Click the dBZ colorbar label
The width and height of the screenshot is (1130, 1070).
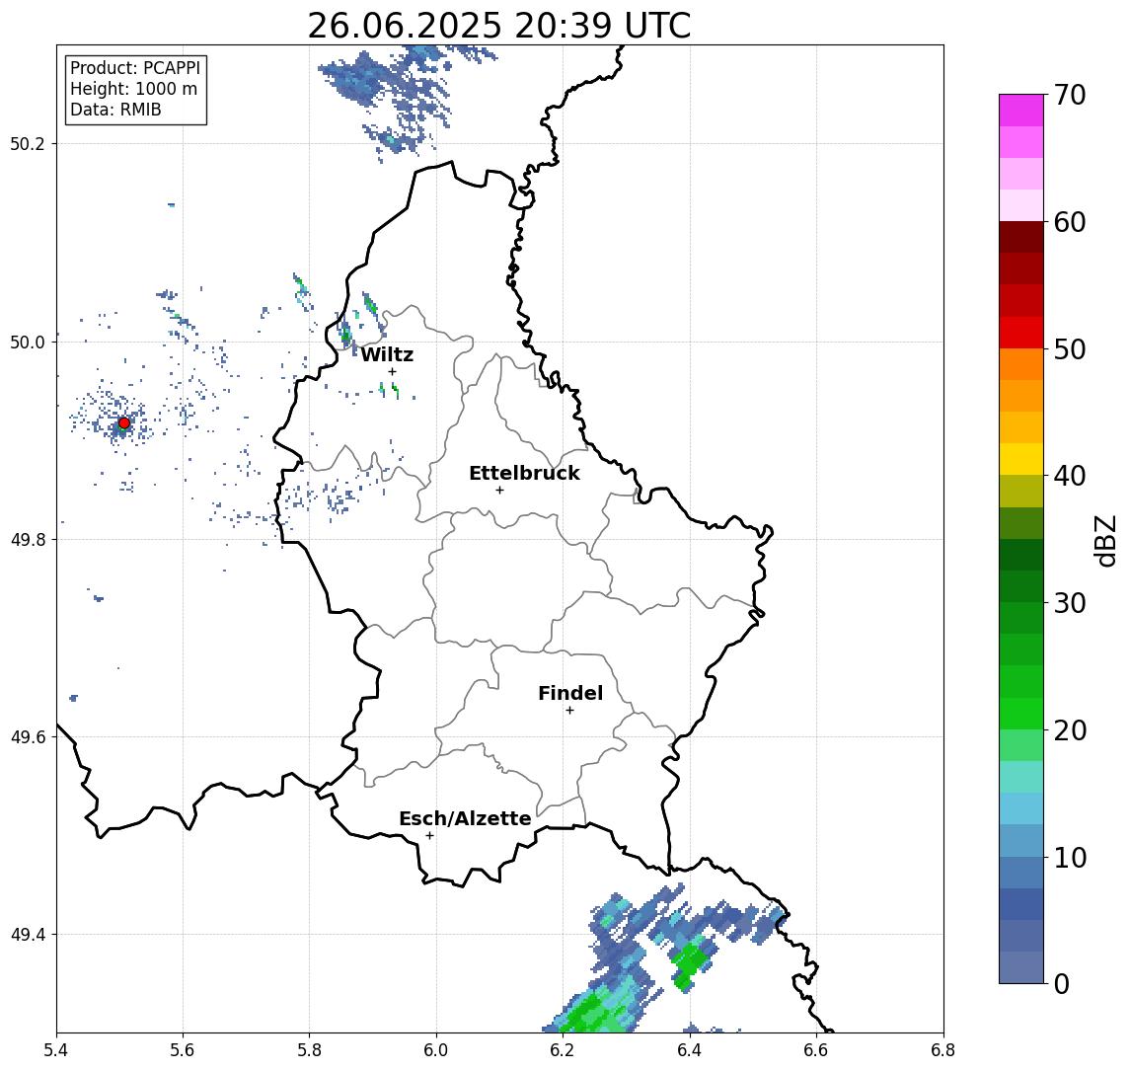(x=1105, y=540)
